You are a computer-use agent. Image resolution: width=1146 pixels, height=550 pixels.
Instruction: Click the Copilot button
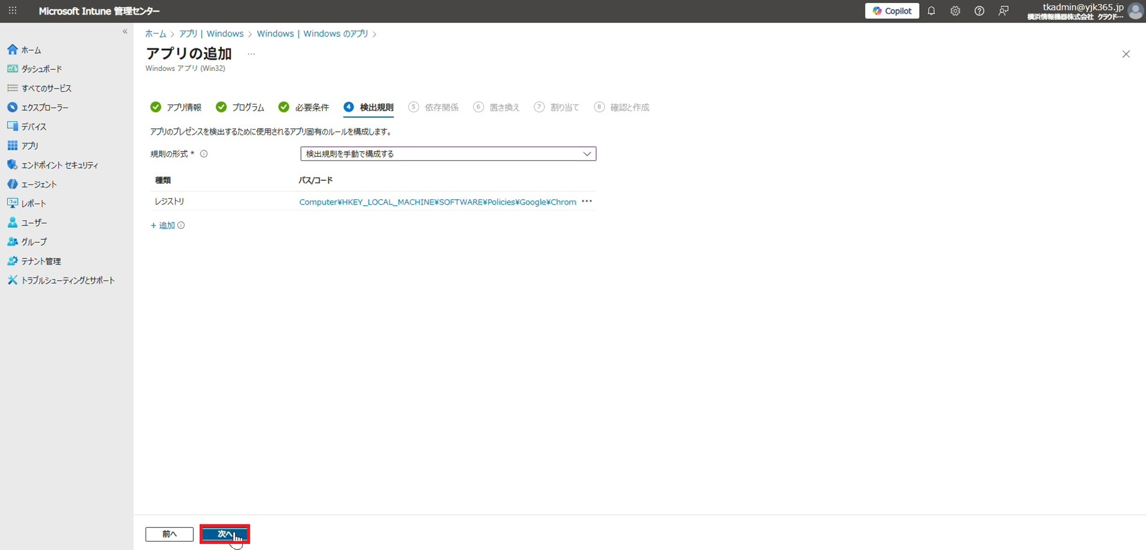point(892,11)
